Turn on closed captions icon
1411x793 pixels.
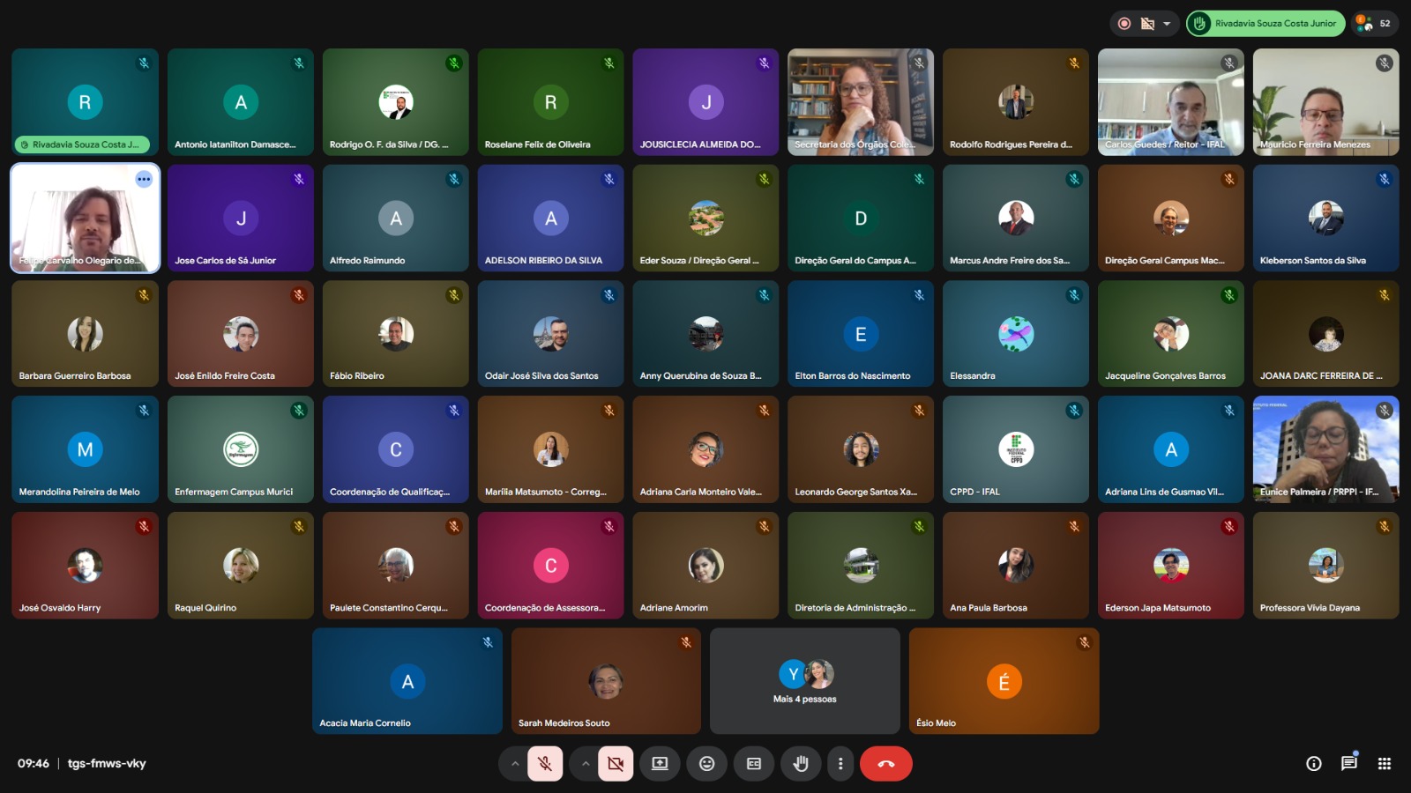[x=754, y=764]
